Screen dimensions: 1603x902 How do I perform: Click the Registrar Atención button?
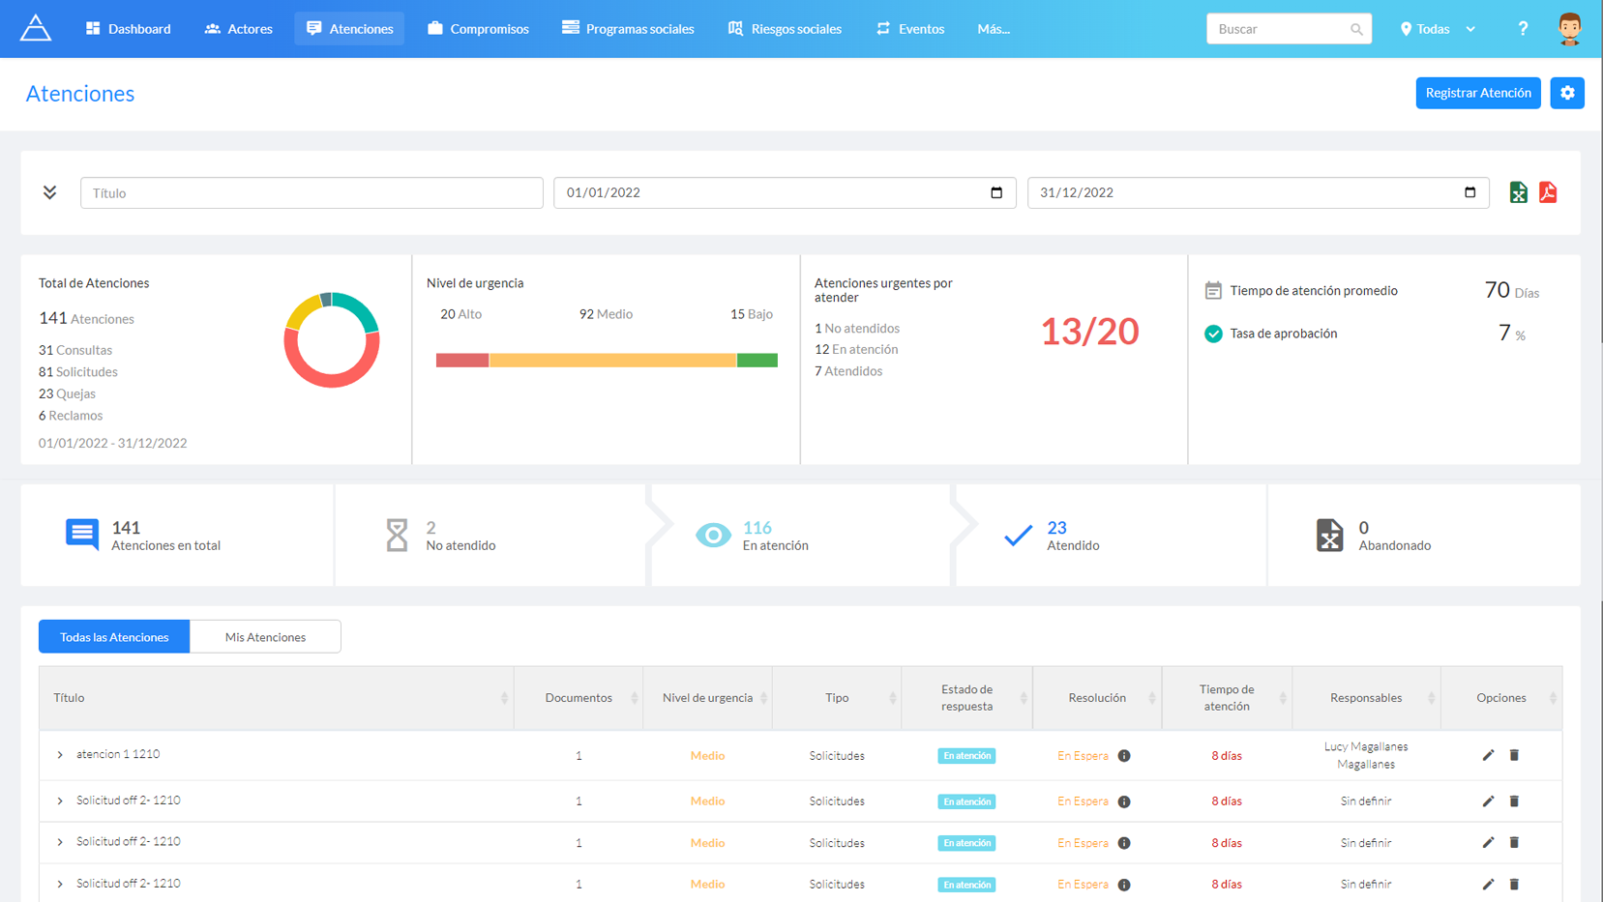[1478, 93]
